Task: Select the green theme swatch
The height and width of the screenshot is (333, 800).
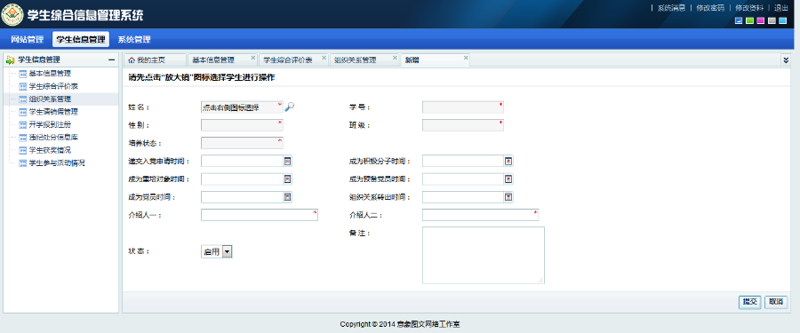Action: tap(749, 21)
